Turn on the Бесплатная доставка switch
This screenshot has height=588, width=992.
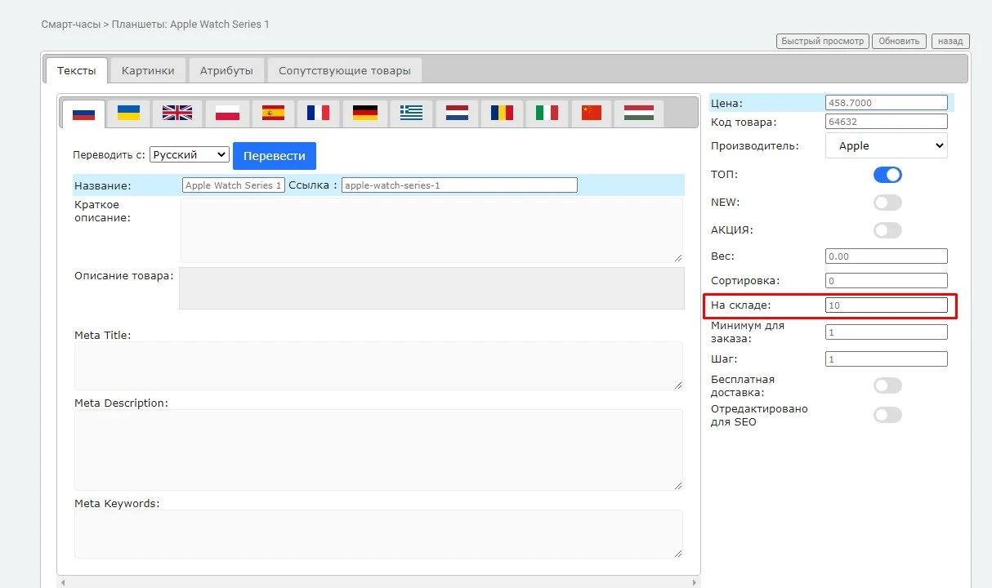click(887, 385)
